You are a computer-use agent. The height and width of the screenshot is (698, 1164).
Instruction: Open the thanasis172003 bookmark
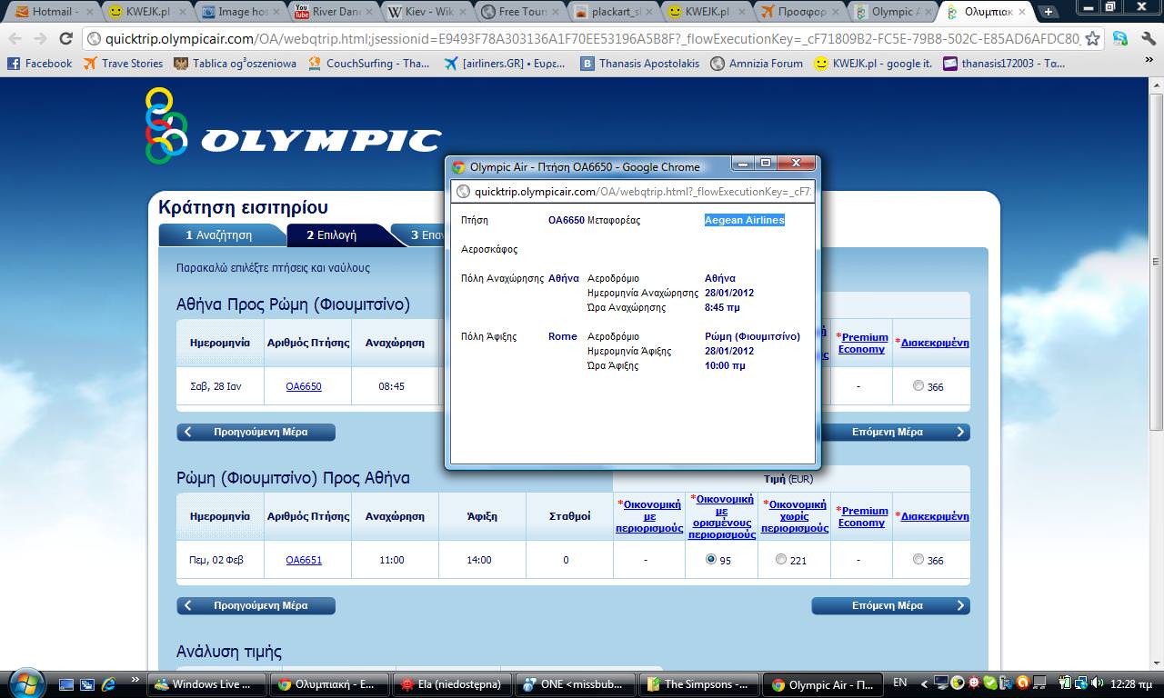click(x=1004, y=64)
